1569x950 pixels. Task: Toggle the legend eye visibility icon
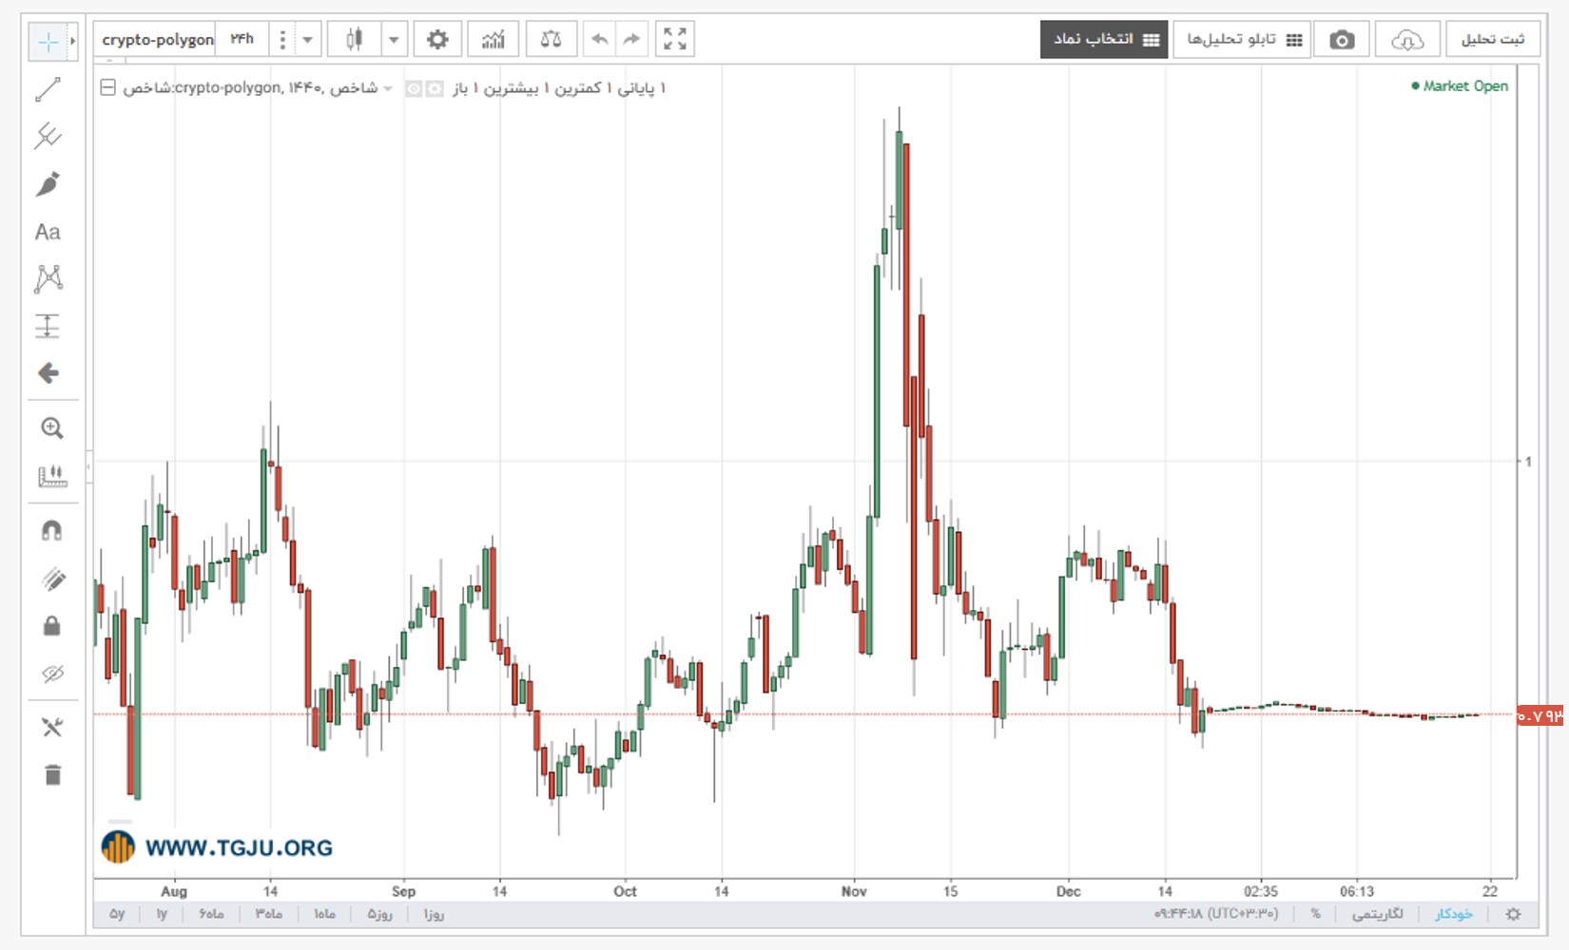(415, 88)
